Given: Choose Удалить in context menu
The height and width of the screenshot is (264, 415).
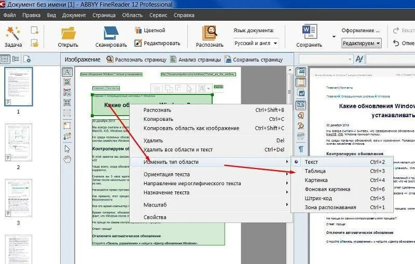Looking at the screenshot, I should [x=211, y=141].
